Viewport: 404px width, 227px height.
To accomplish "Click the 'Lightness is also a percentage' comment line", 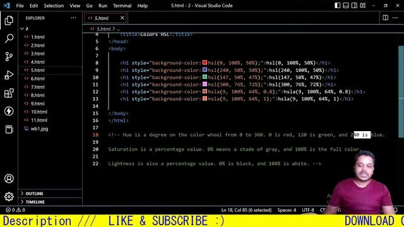I will 215,164.
